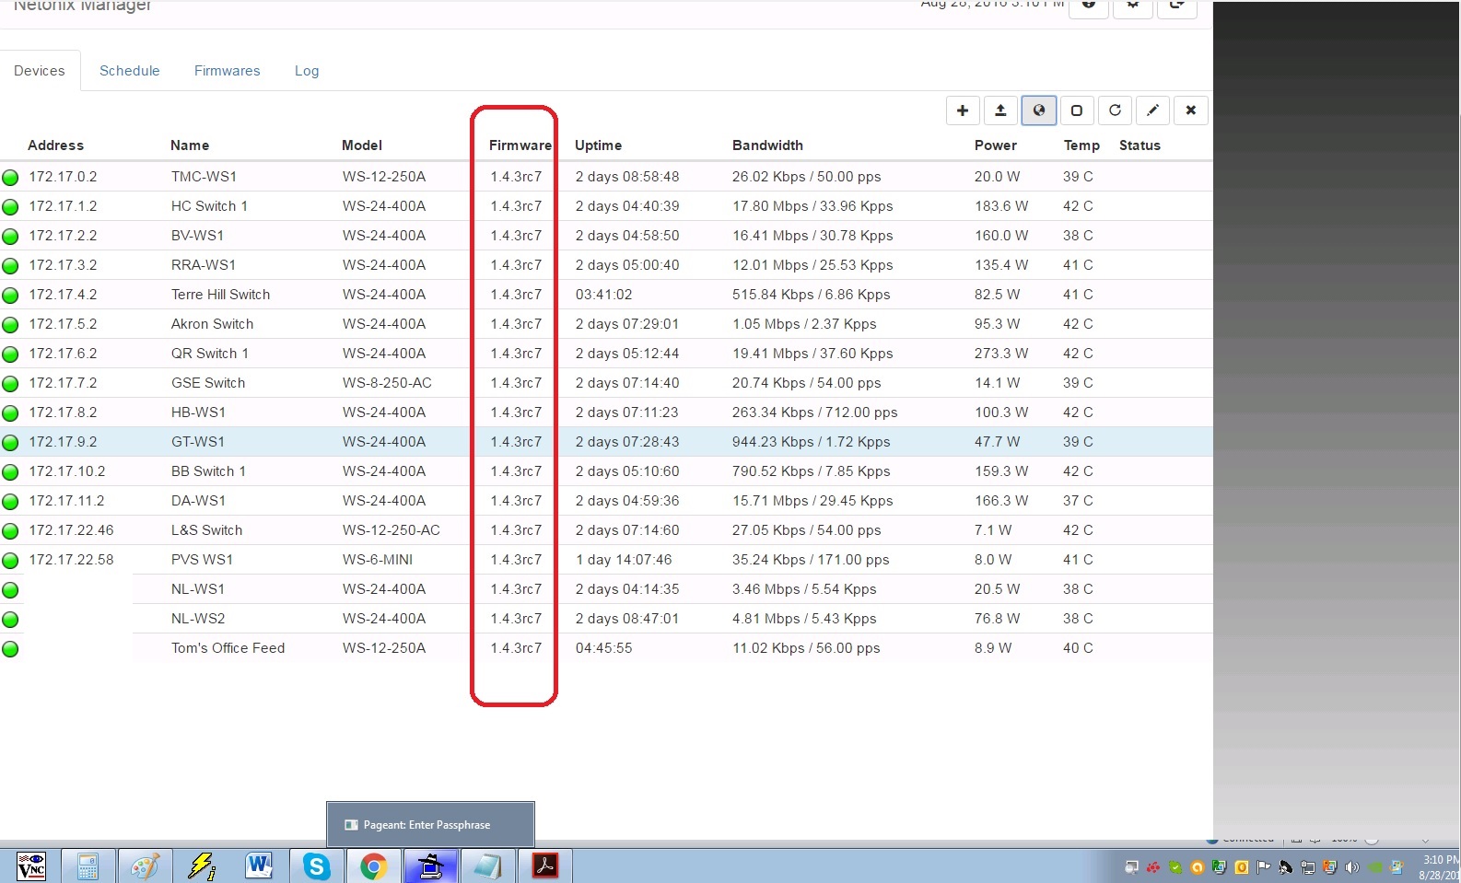Select the Terre Hill Switch row

[x=220, y=295]
